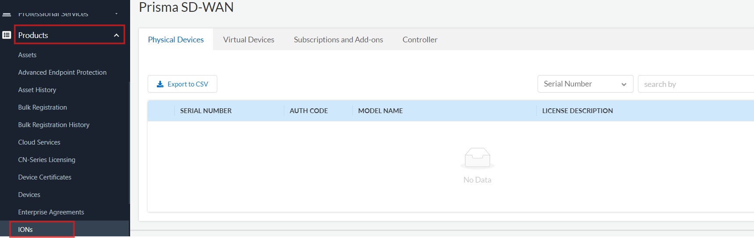The image size is (754, 238).
Task: Go to Advanced Endpoint Protection
Action: point(62,72)
